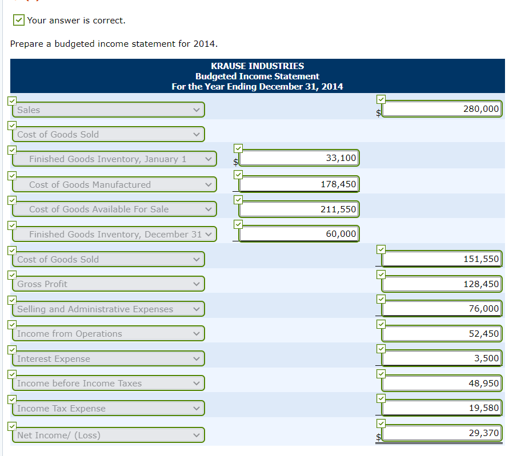Click the checkmark above the Income Tax Expense dropdown
Screen dimensions: 513x456
point(12,399)
